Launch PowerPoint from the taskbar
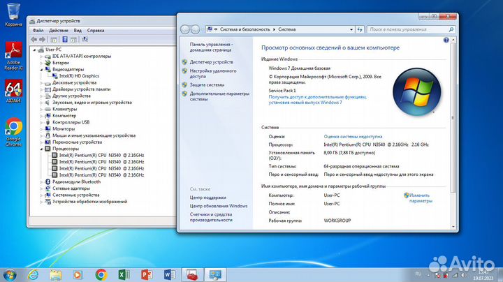 147,274
